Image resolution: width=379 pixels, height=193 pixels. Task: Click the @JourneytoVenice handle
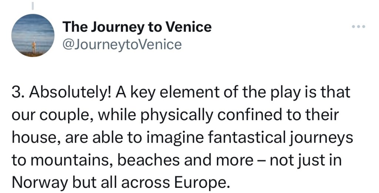coord(122,45)
